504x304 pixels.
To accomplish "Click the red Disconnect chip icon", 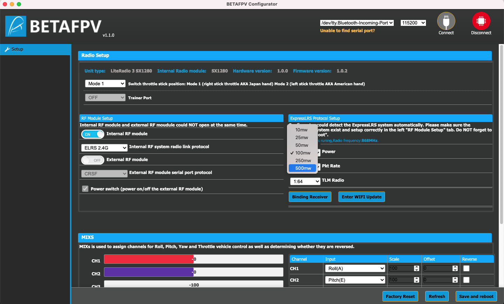I will (481, 21).
